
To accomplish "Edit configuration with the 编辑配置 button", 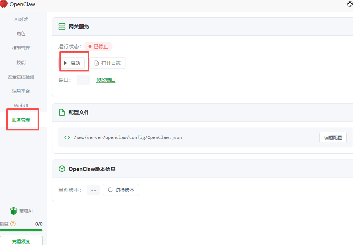I will [333, 137].
